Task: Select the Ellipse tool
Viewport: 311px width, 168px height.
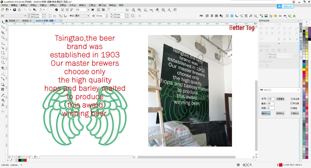Action: 3,58
